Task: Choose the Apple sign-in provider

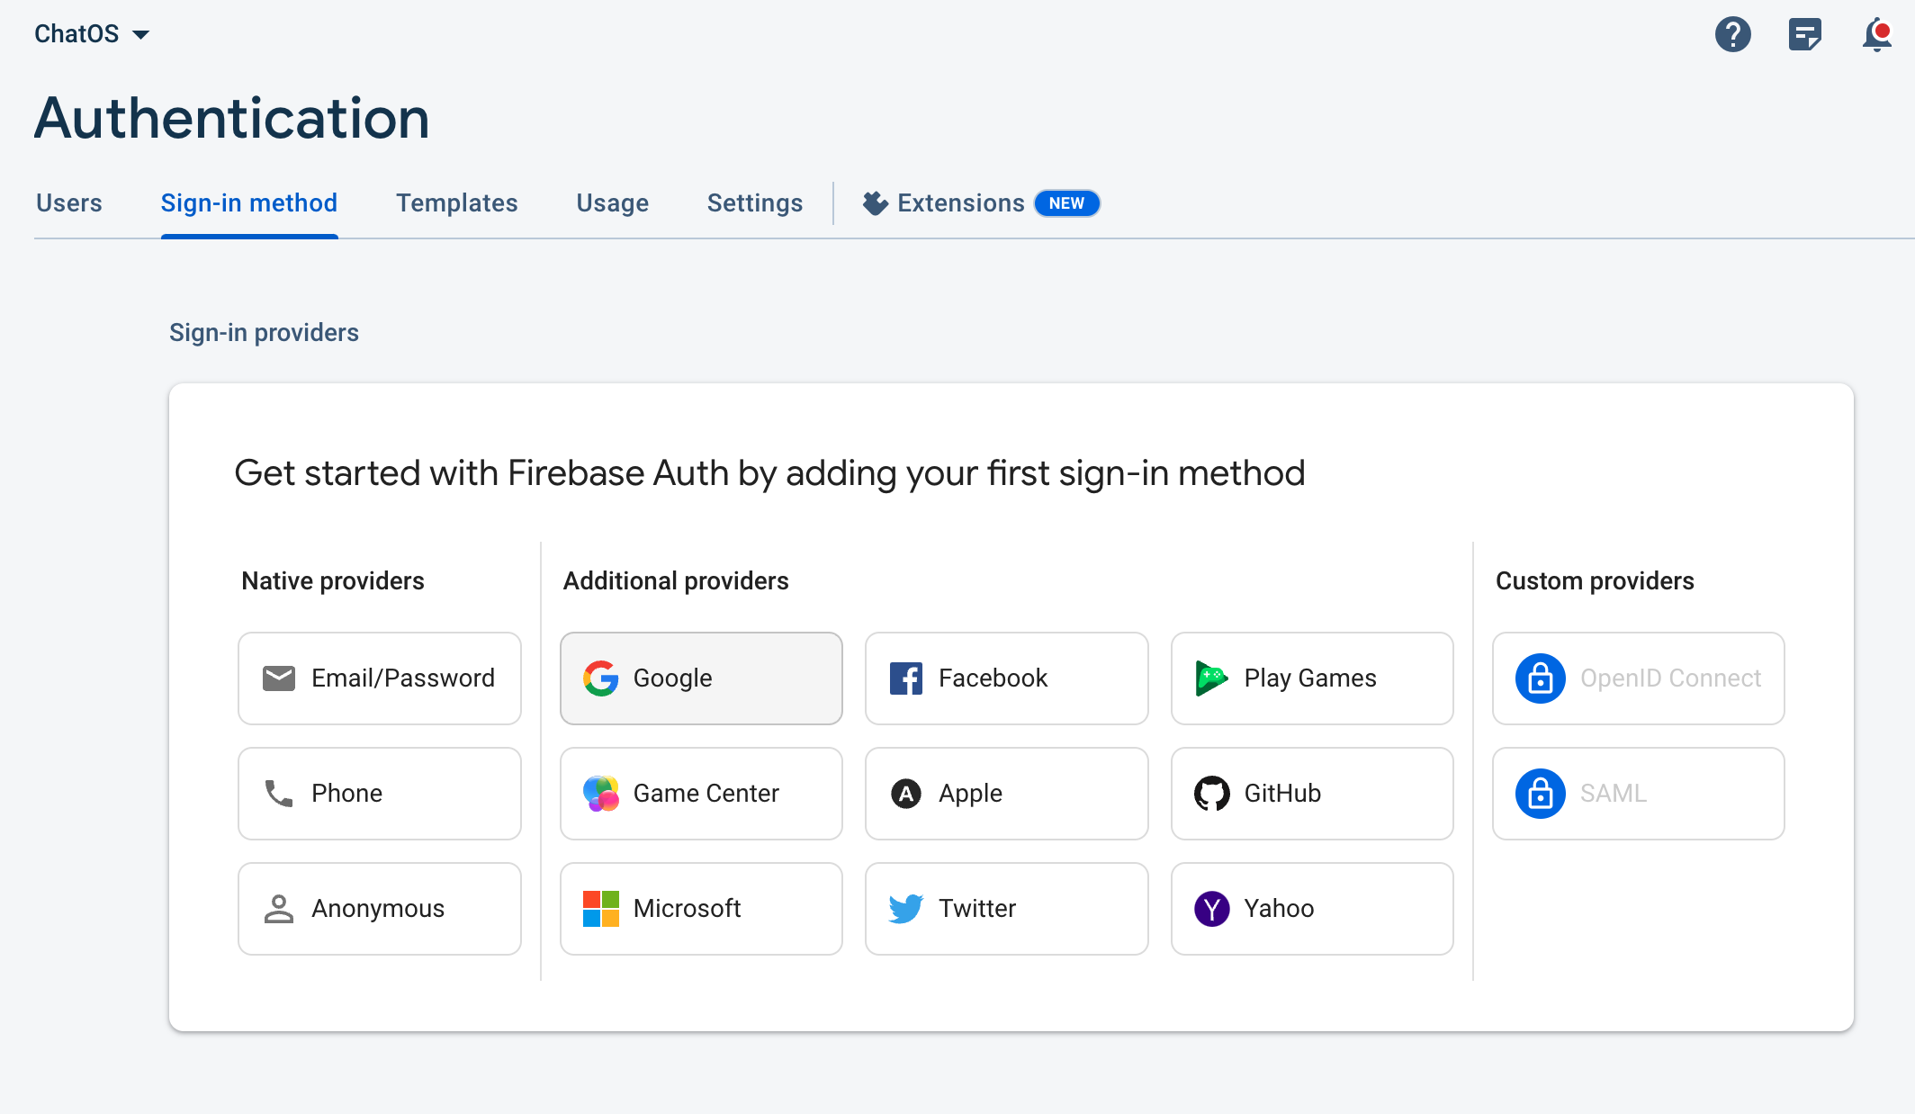Action: click(x=1006, y=794)
